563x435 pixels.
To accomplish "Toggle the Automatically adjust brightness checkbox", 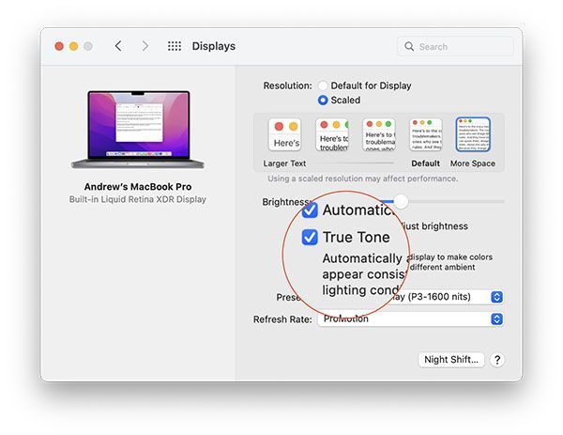I will tap(310, 210).
